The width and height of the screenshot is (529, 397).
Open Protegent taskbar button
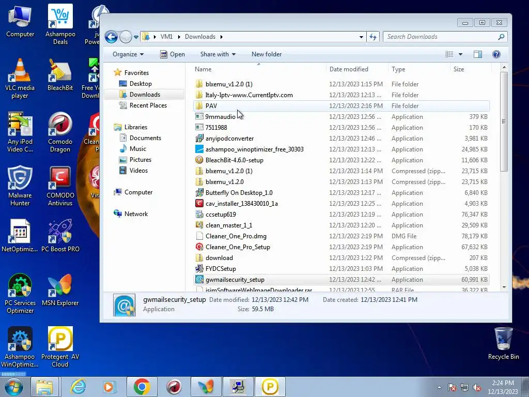point(270,387)
